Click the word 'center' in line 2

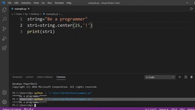(x=65, y=25)
